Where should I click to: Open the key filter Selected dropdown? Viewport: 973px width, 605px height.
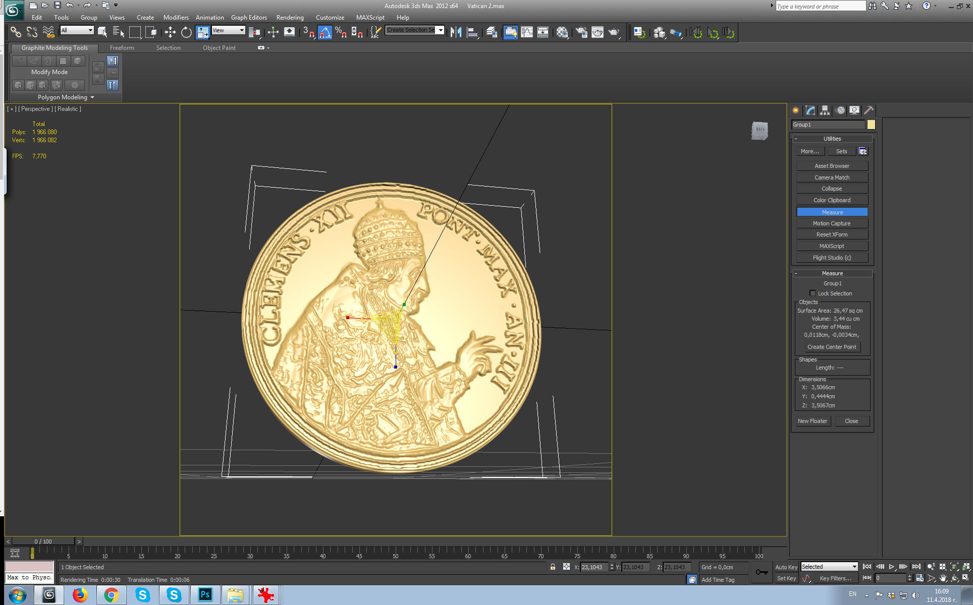[x=829, y=567]
